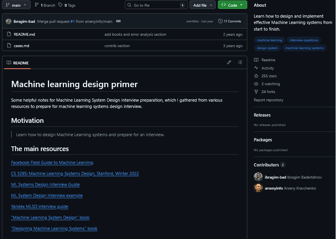Click the pulse icon beside Activity
The width and height of the screenshot is (336, 239).
click(256, 68)
